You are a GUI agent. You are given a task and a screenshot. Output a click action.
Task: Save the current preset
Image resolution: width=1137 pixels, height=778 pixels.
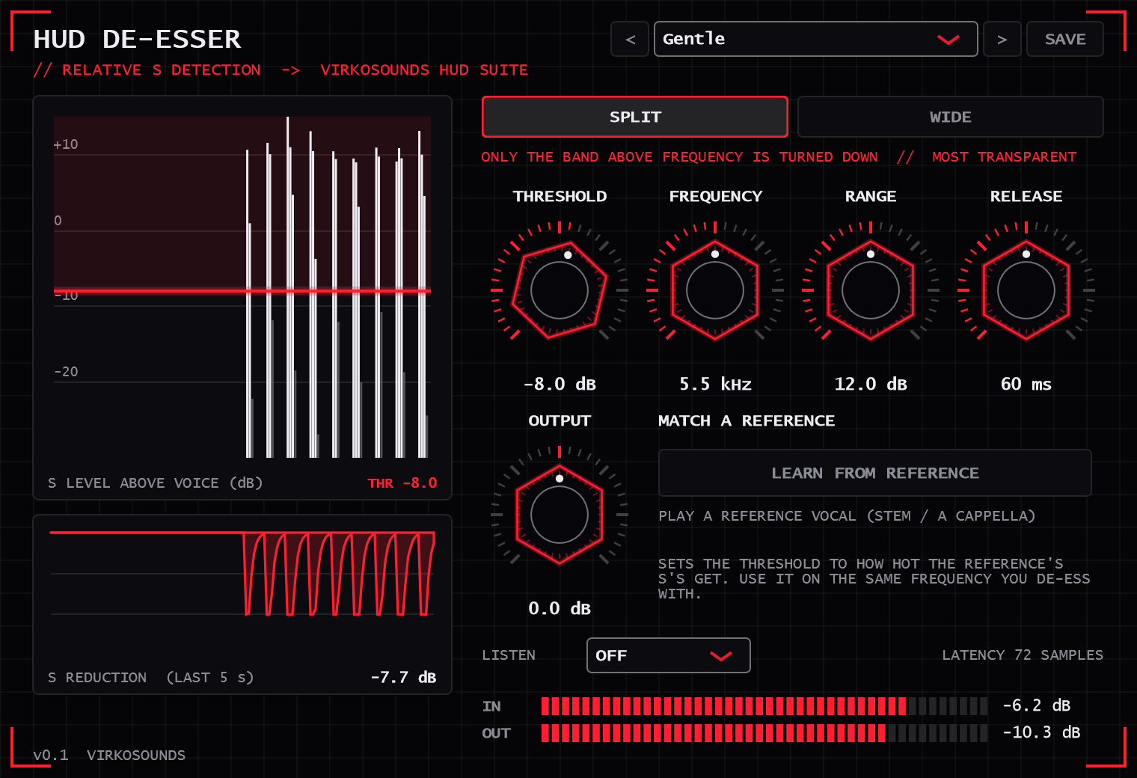(x=1064, y=39)
